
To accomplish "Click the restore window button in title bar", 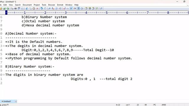I will (184, 1).
